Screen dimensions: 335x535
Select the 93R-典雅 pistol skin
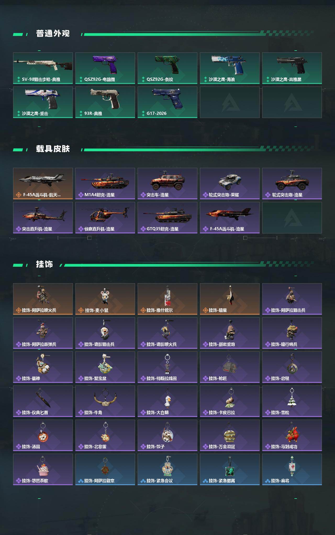point(105,102)
